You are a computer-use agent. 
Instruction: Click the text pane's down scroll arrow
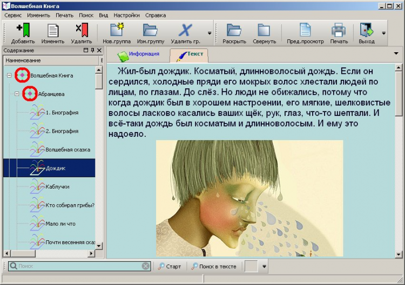pyautogui.click(x=399, y=255)
